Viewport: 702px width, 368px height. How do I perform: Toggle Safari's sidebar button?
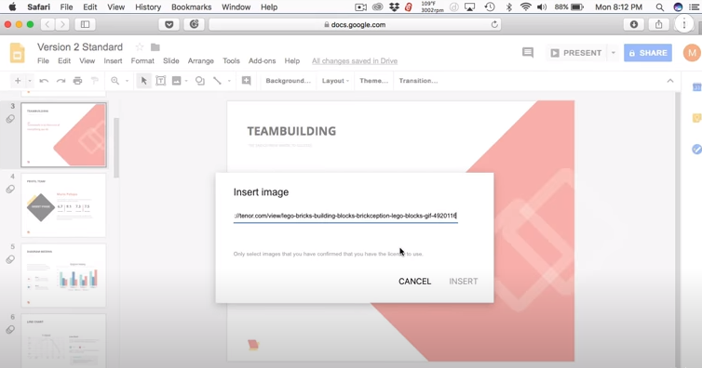click(x=85, y=24)
